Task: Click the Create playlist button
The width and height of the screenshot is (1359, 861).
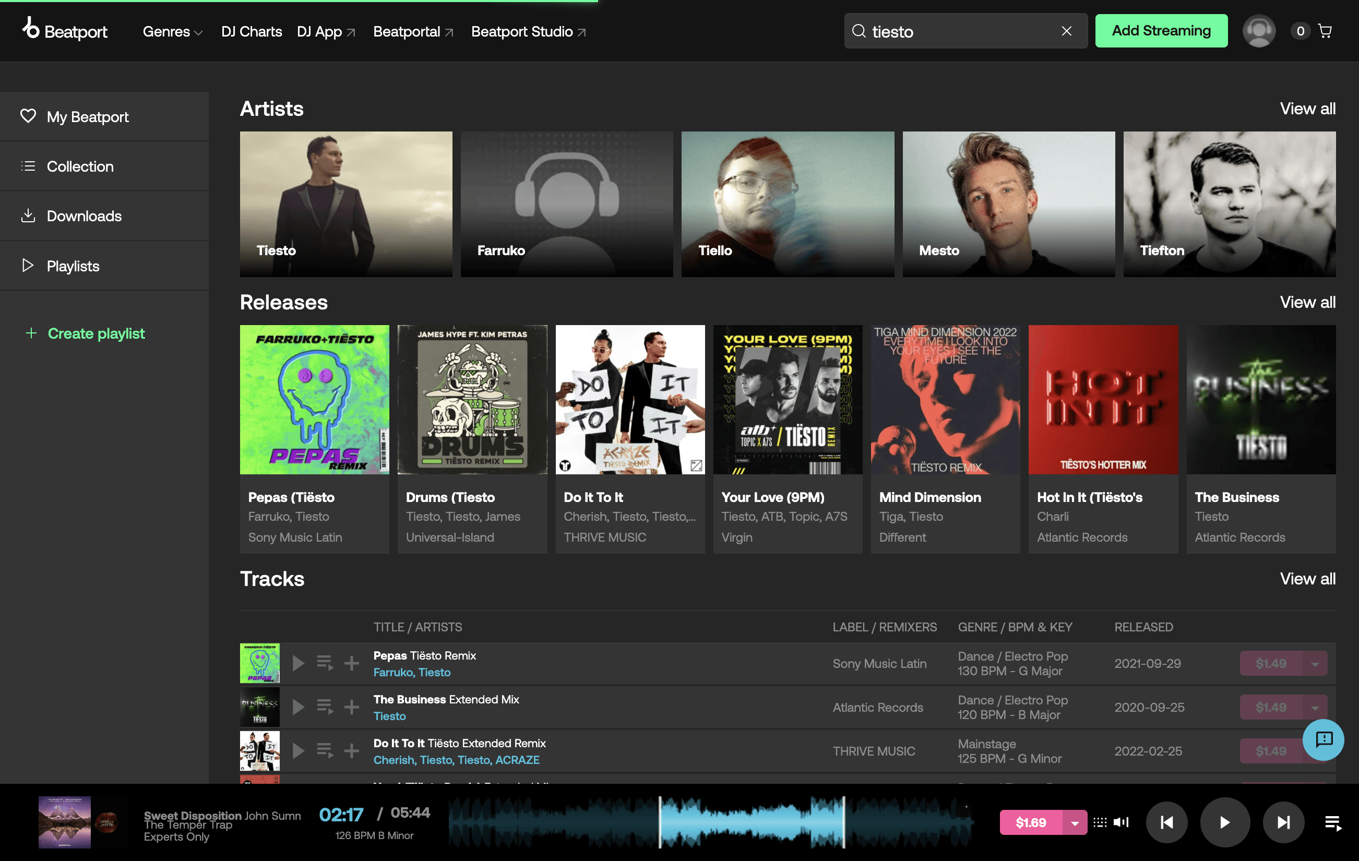Action: pyautogui.click(x=85, y=333)
